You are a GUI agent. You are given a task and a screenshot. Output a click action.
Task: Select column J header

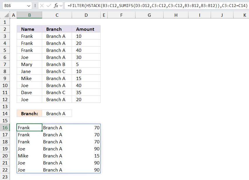click(222, 15)
